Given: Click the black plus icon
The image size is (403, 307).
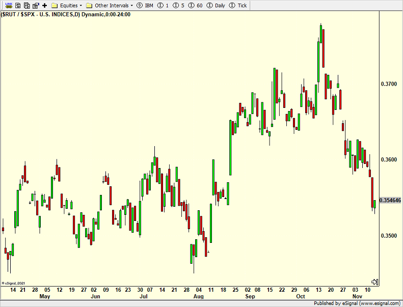Looking at the screenshot, I should (44, 5).
